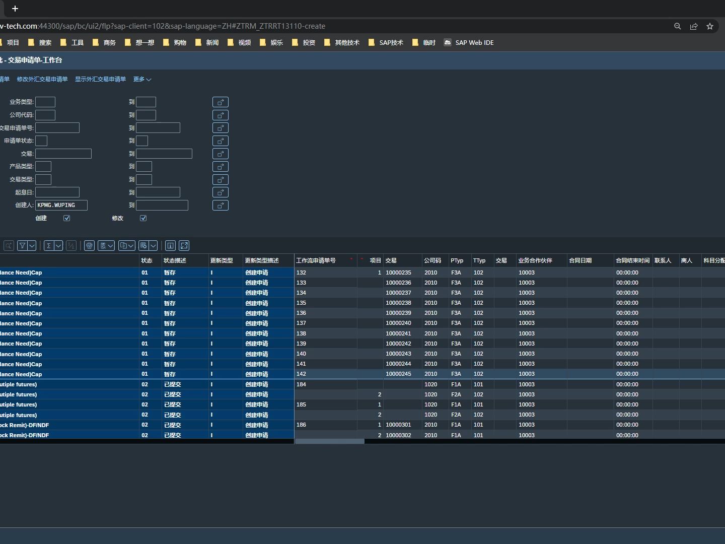
Task: Open multiple selection for 申请单状态
Action: pos(221,141)
